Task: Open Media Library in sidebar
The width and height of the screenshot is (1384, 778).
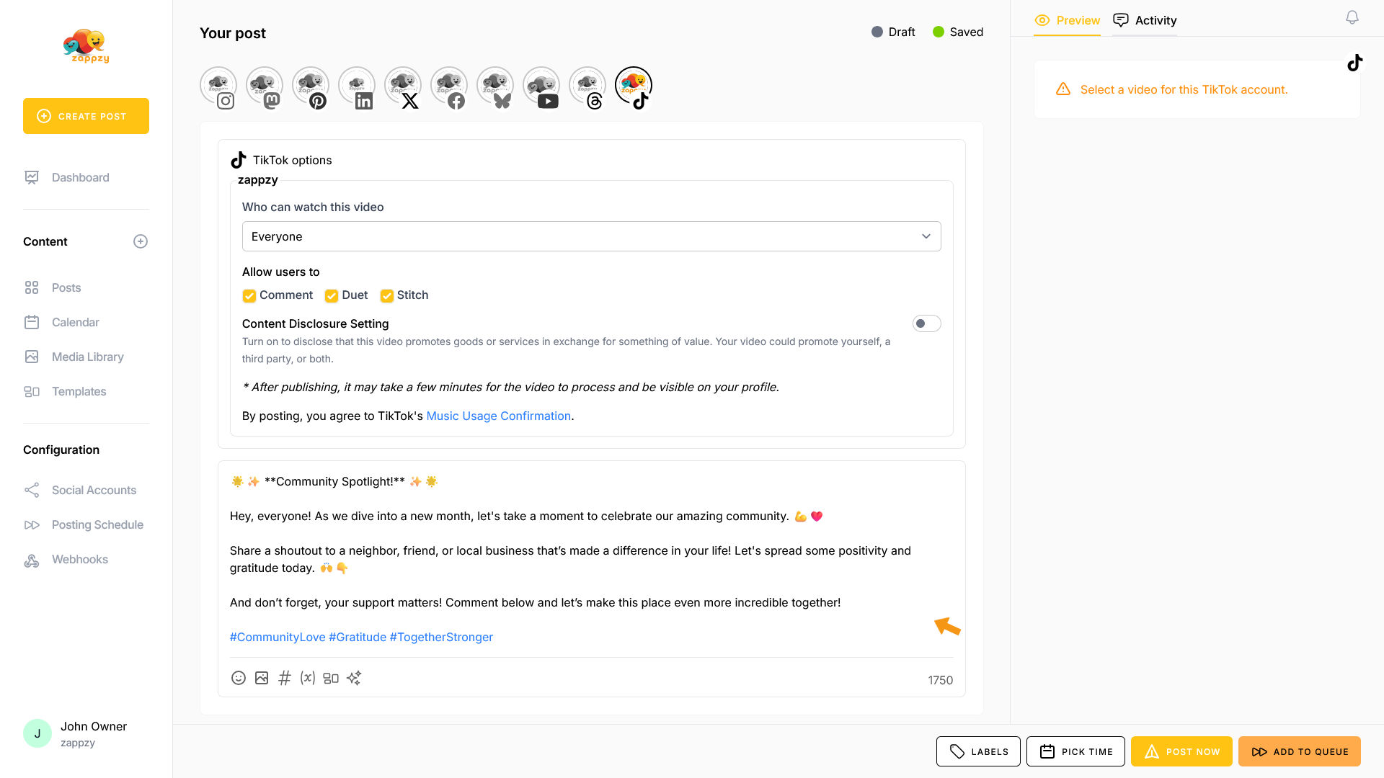Action: pyautogui.click(x=87, y=357)
